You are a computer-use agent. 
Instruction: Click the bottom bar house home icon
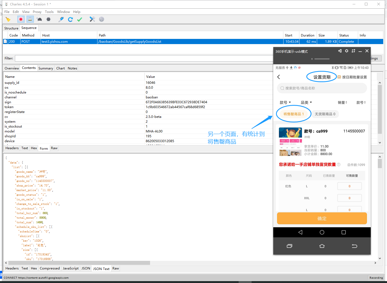coord(322,246)
